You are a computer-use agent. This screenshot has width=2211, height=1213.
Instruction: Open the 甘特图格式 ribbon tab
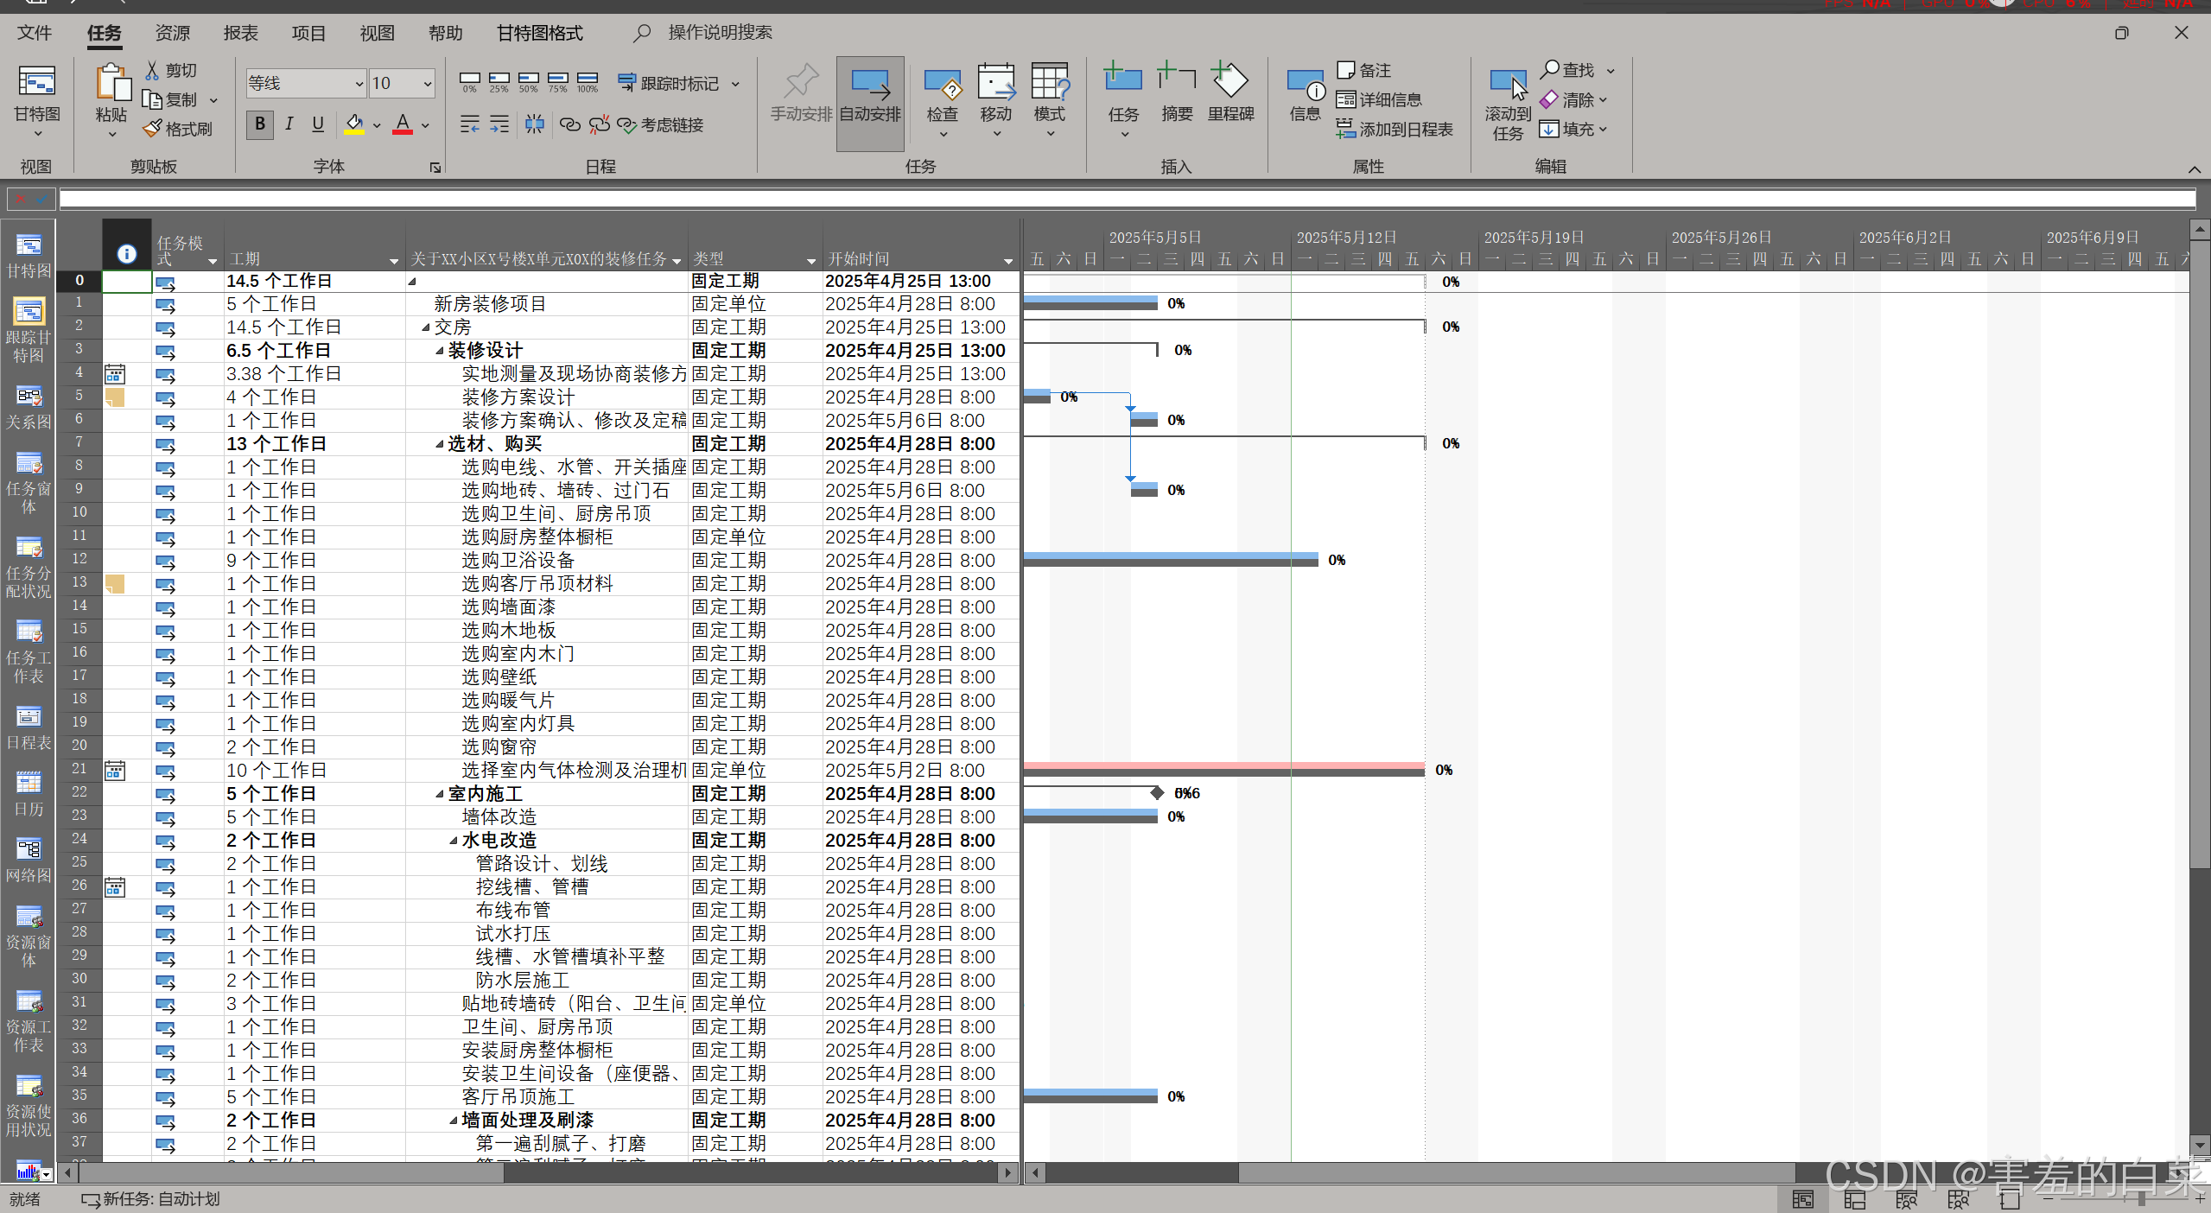click(539, 33)
